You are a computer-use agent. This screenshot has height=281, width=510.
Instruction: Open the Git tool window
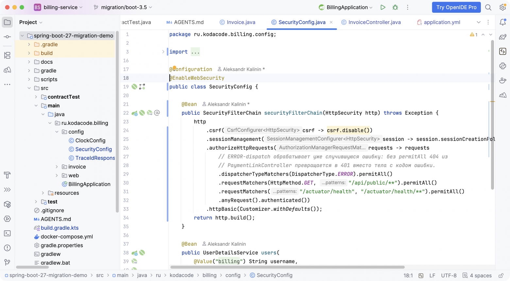point(7,262)
